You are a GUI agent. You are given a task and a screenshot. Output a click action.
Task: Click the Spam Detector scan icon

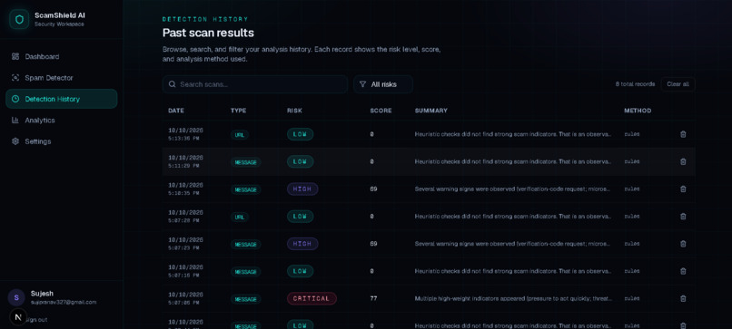15,78
